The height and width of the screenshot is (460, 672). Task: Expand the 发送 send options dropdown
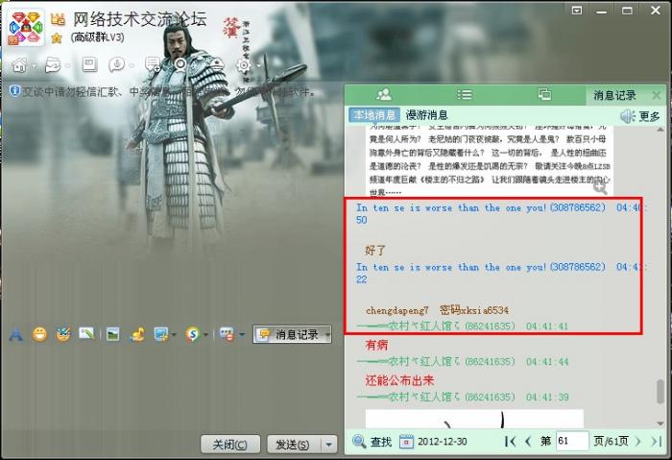click(328, 445)
